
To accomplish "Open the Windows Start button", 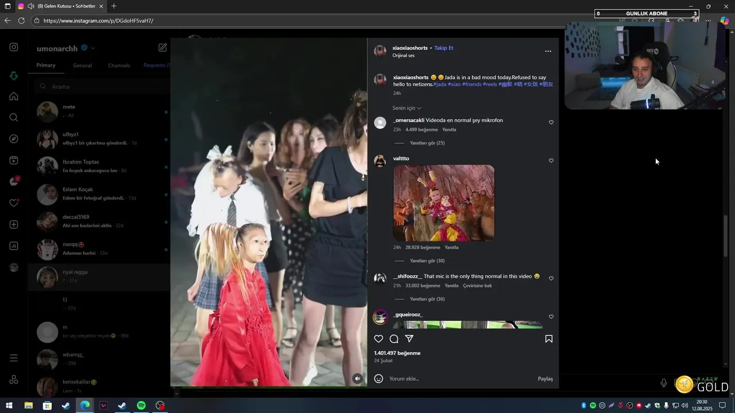I will point(9,406).
